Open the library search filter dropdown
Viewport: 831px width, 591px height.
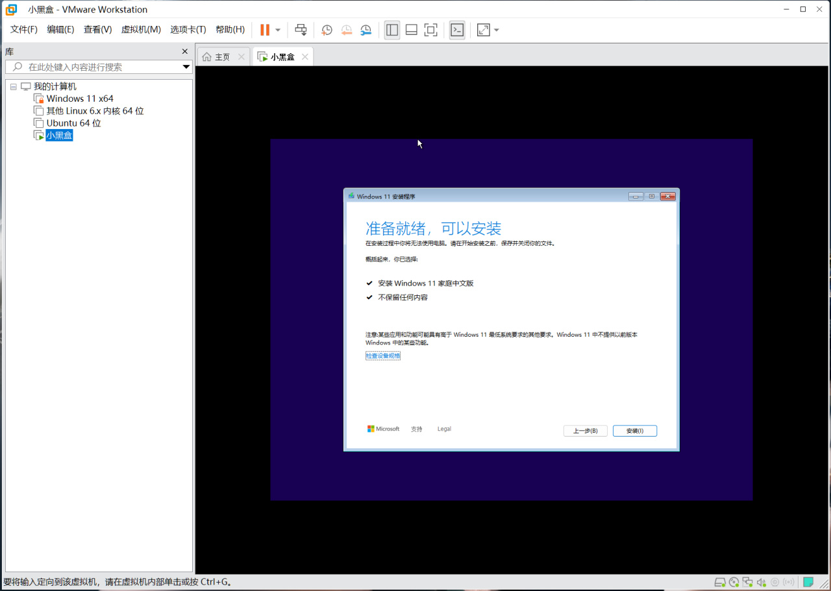tap(186, 67)
